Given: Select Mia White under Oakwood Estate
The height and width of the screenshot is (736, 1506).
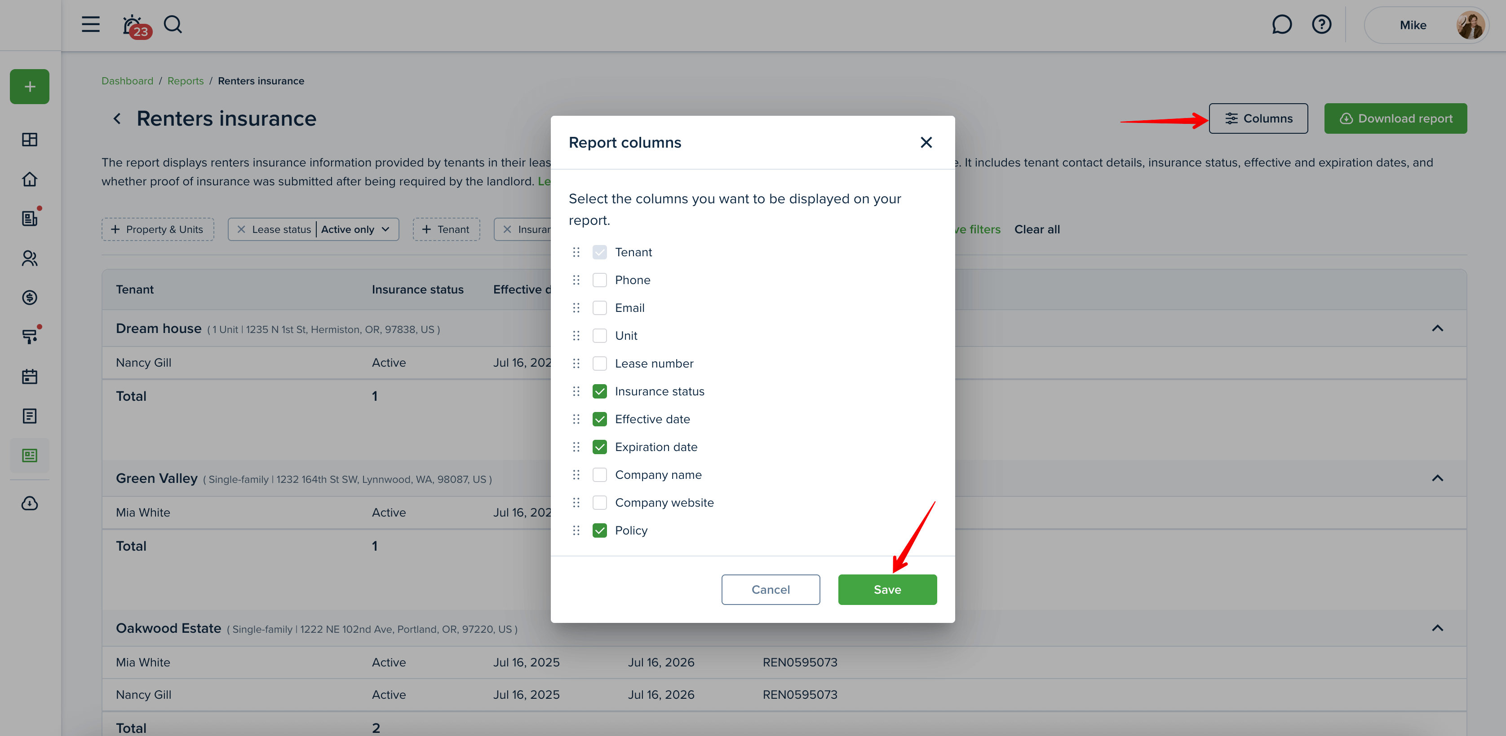Looking at the screenshot, I should pyautogui.click(x=143, y=662).
